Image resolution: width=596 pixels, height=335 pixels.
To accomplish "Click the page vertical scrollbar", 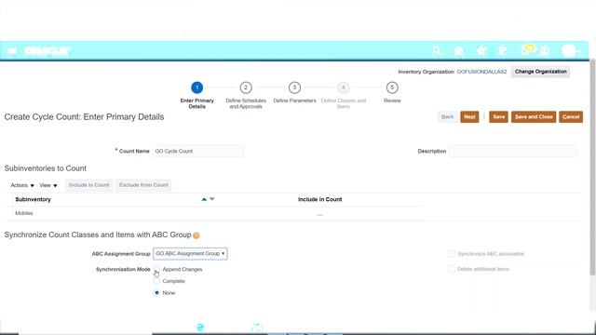I will 592,167.
